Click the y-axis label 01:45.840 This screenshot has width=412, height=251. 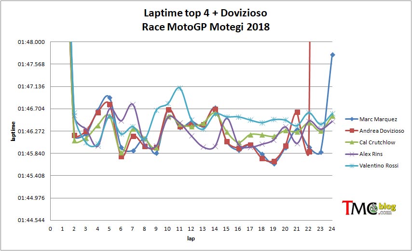coord(31,153)
